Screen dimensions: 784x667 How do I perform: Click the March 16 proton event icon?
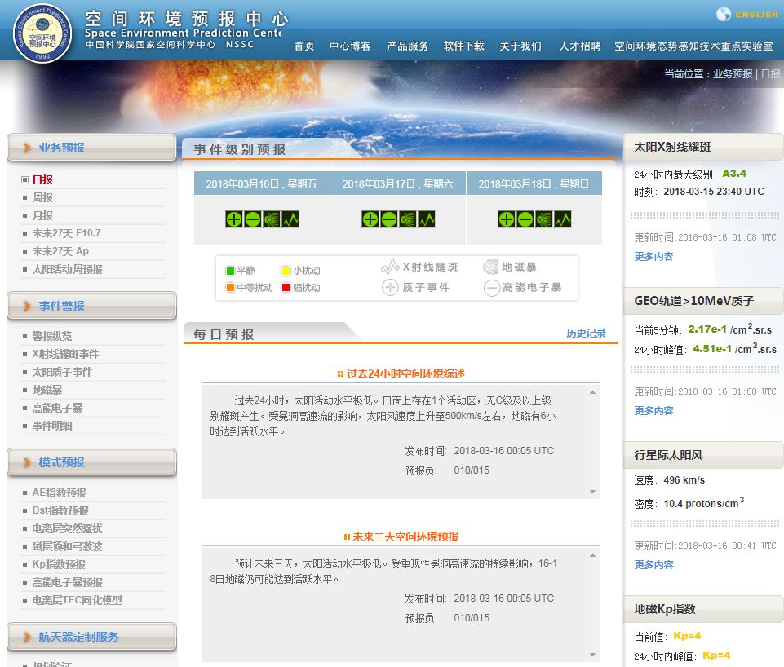(x=233, y=219)
